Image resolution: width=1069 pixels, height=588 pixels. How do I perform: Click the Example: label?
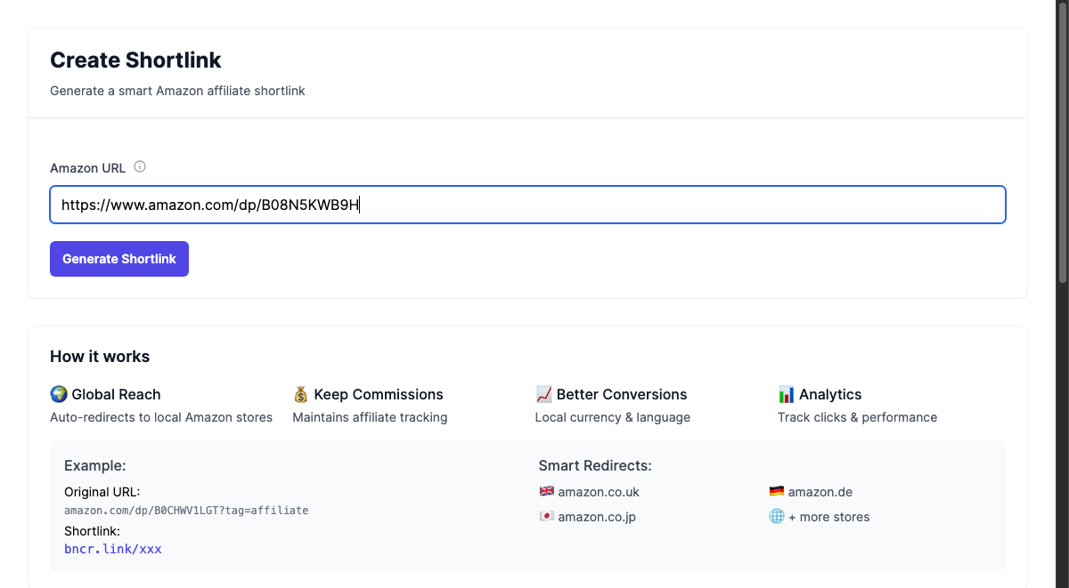(95, 465)
